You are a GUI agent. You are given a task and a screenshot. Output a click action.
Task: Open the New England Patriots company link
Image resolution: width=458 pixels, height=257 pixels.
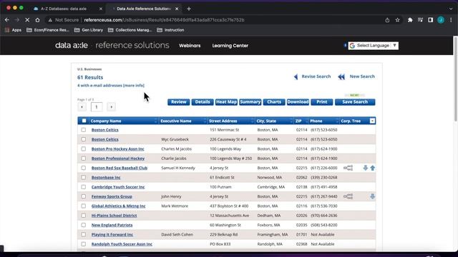(x=112, y=225)
